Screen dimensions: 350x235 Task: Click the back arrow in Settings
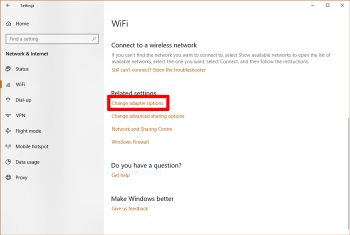[8, 5]
